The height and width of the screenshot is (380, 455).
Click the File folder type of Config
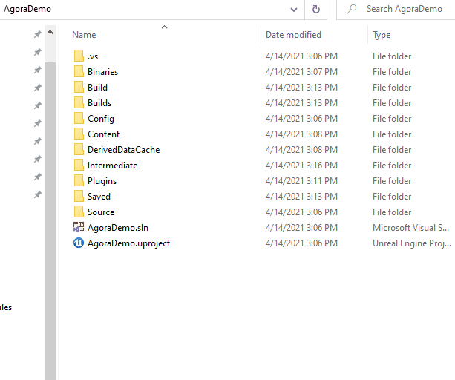[x=392, y=119]
